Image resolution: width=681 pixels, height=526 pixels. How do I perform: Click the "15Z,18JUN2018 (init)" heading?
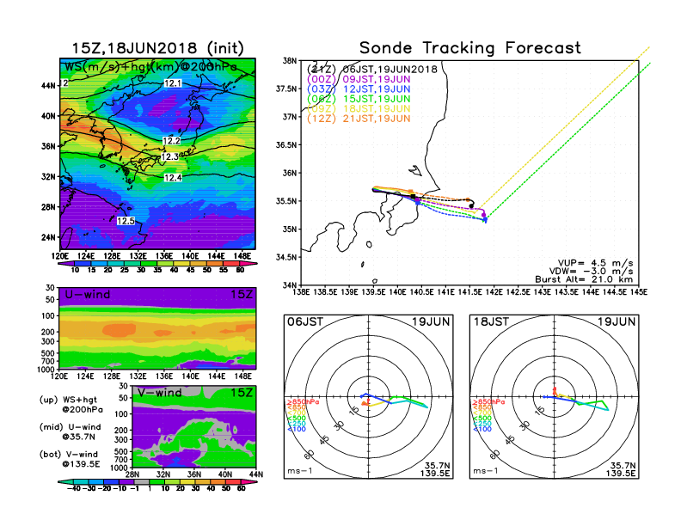[157, 48]
